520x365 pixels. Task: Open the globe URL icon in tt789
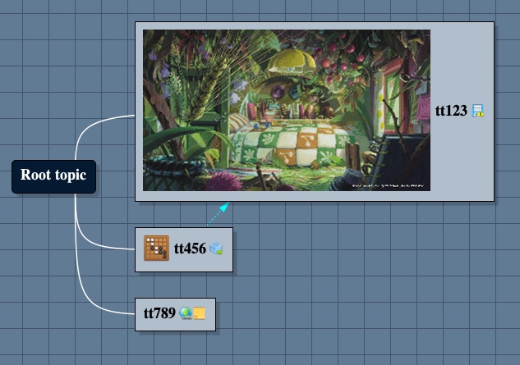click(186, 313)
